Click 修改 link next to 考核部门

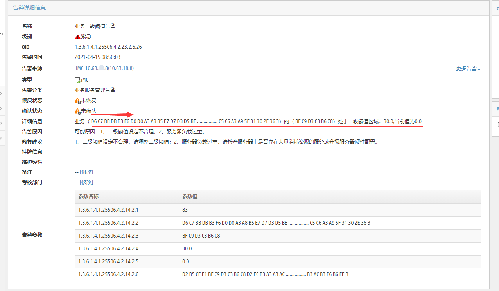pyautogui.click(x=86, y=182)
